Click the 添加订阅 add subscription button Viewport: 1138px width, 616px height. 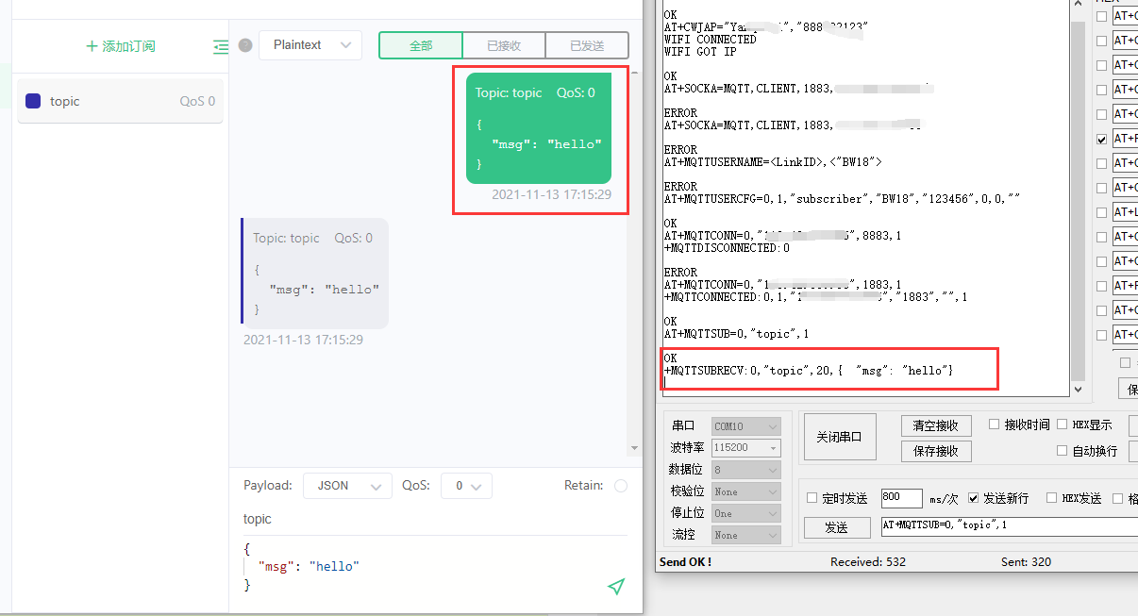(121, 46)
